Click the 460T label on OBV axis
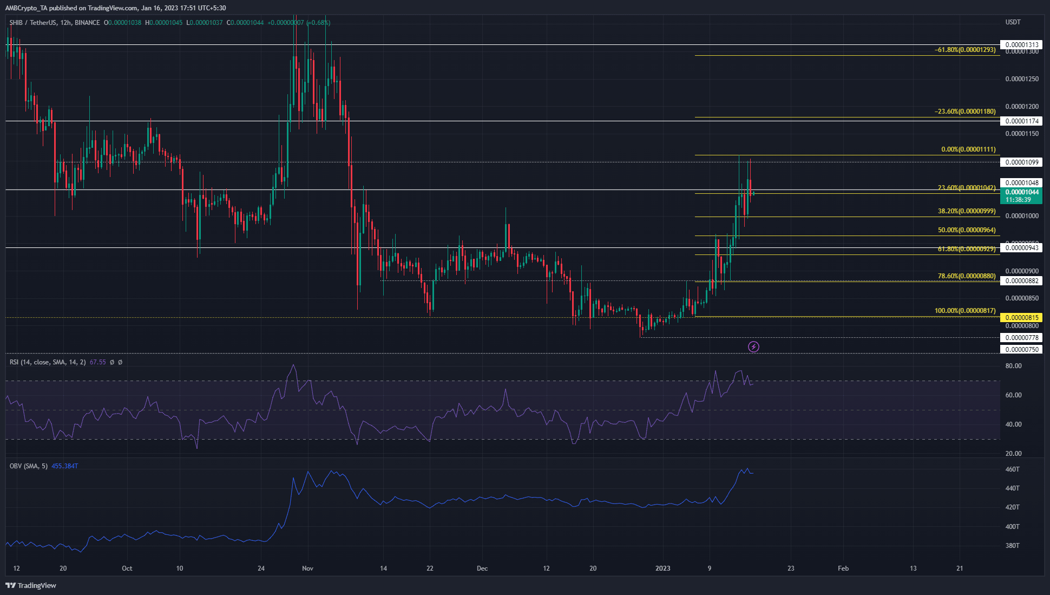 (x=1012, y=469)
